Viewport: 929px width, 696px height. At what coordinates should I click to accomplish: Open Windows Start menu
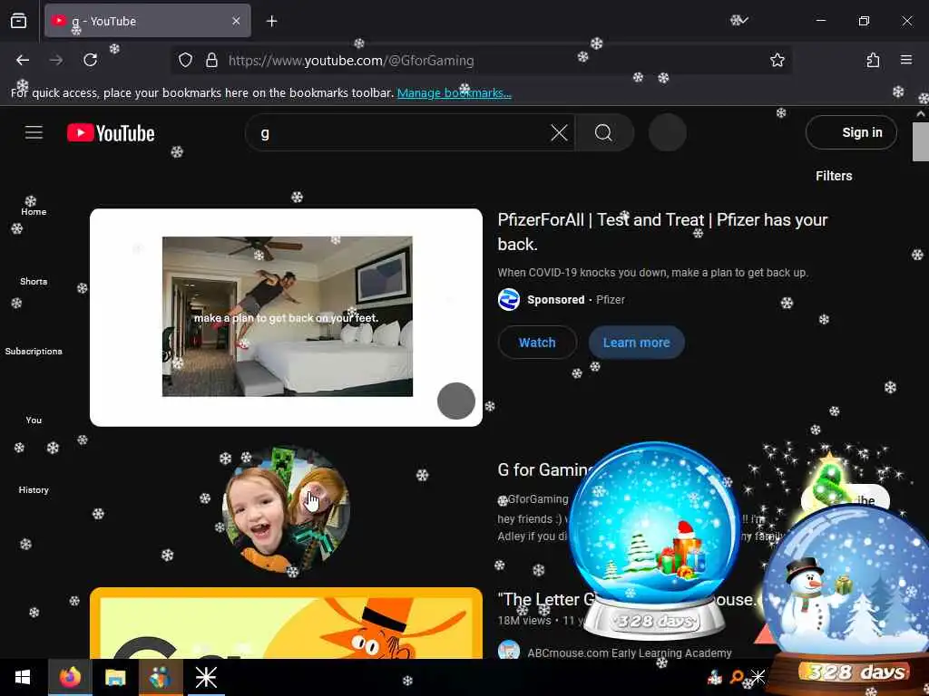point(23,677)
